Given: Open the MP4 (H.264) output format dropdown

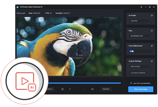Looking at the screenshot, I should point(141,67).
